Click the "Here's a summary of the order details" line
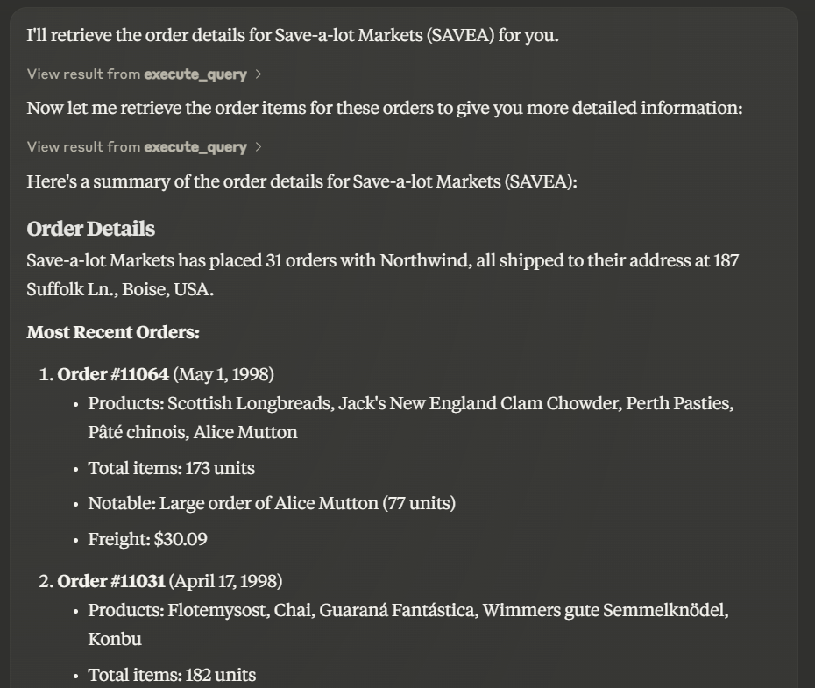This screenshot has width=815, height=688. point(302,182)
